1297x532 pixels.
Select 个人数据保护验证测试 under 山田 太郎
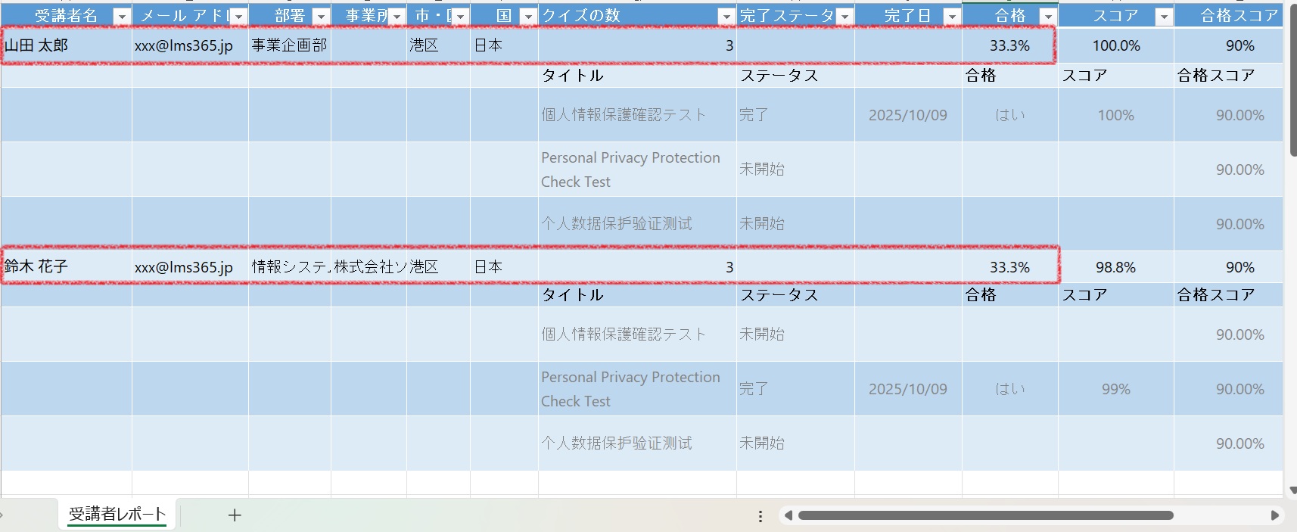point(637,224)
